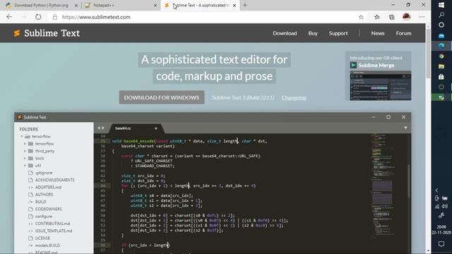Open Microsoft Edge in taskbar
452x254 pixels.
point(441,46)
